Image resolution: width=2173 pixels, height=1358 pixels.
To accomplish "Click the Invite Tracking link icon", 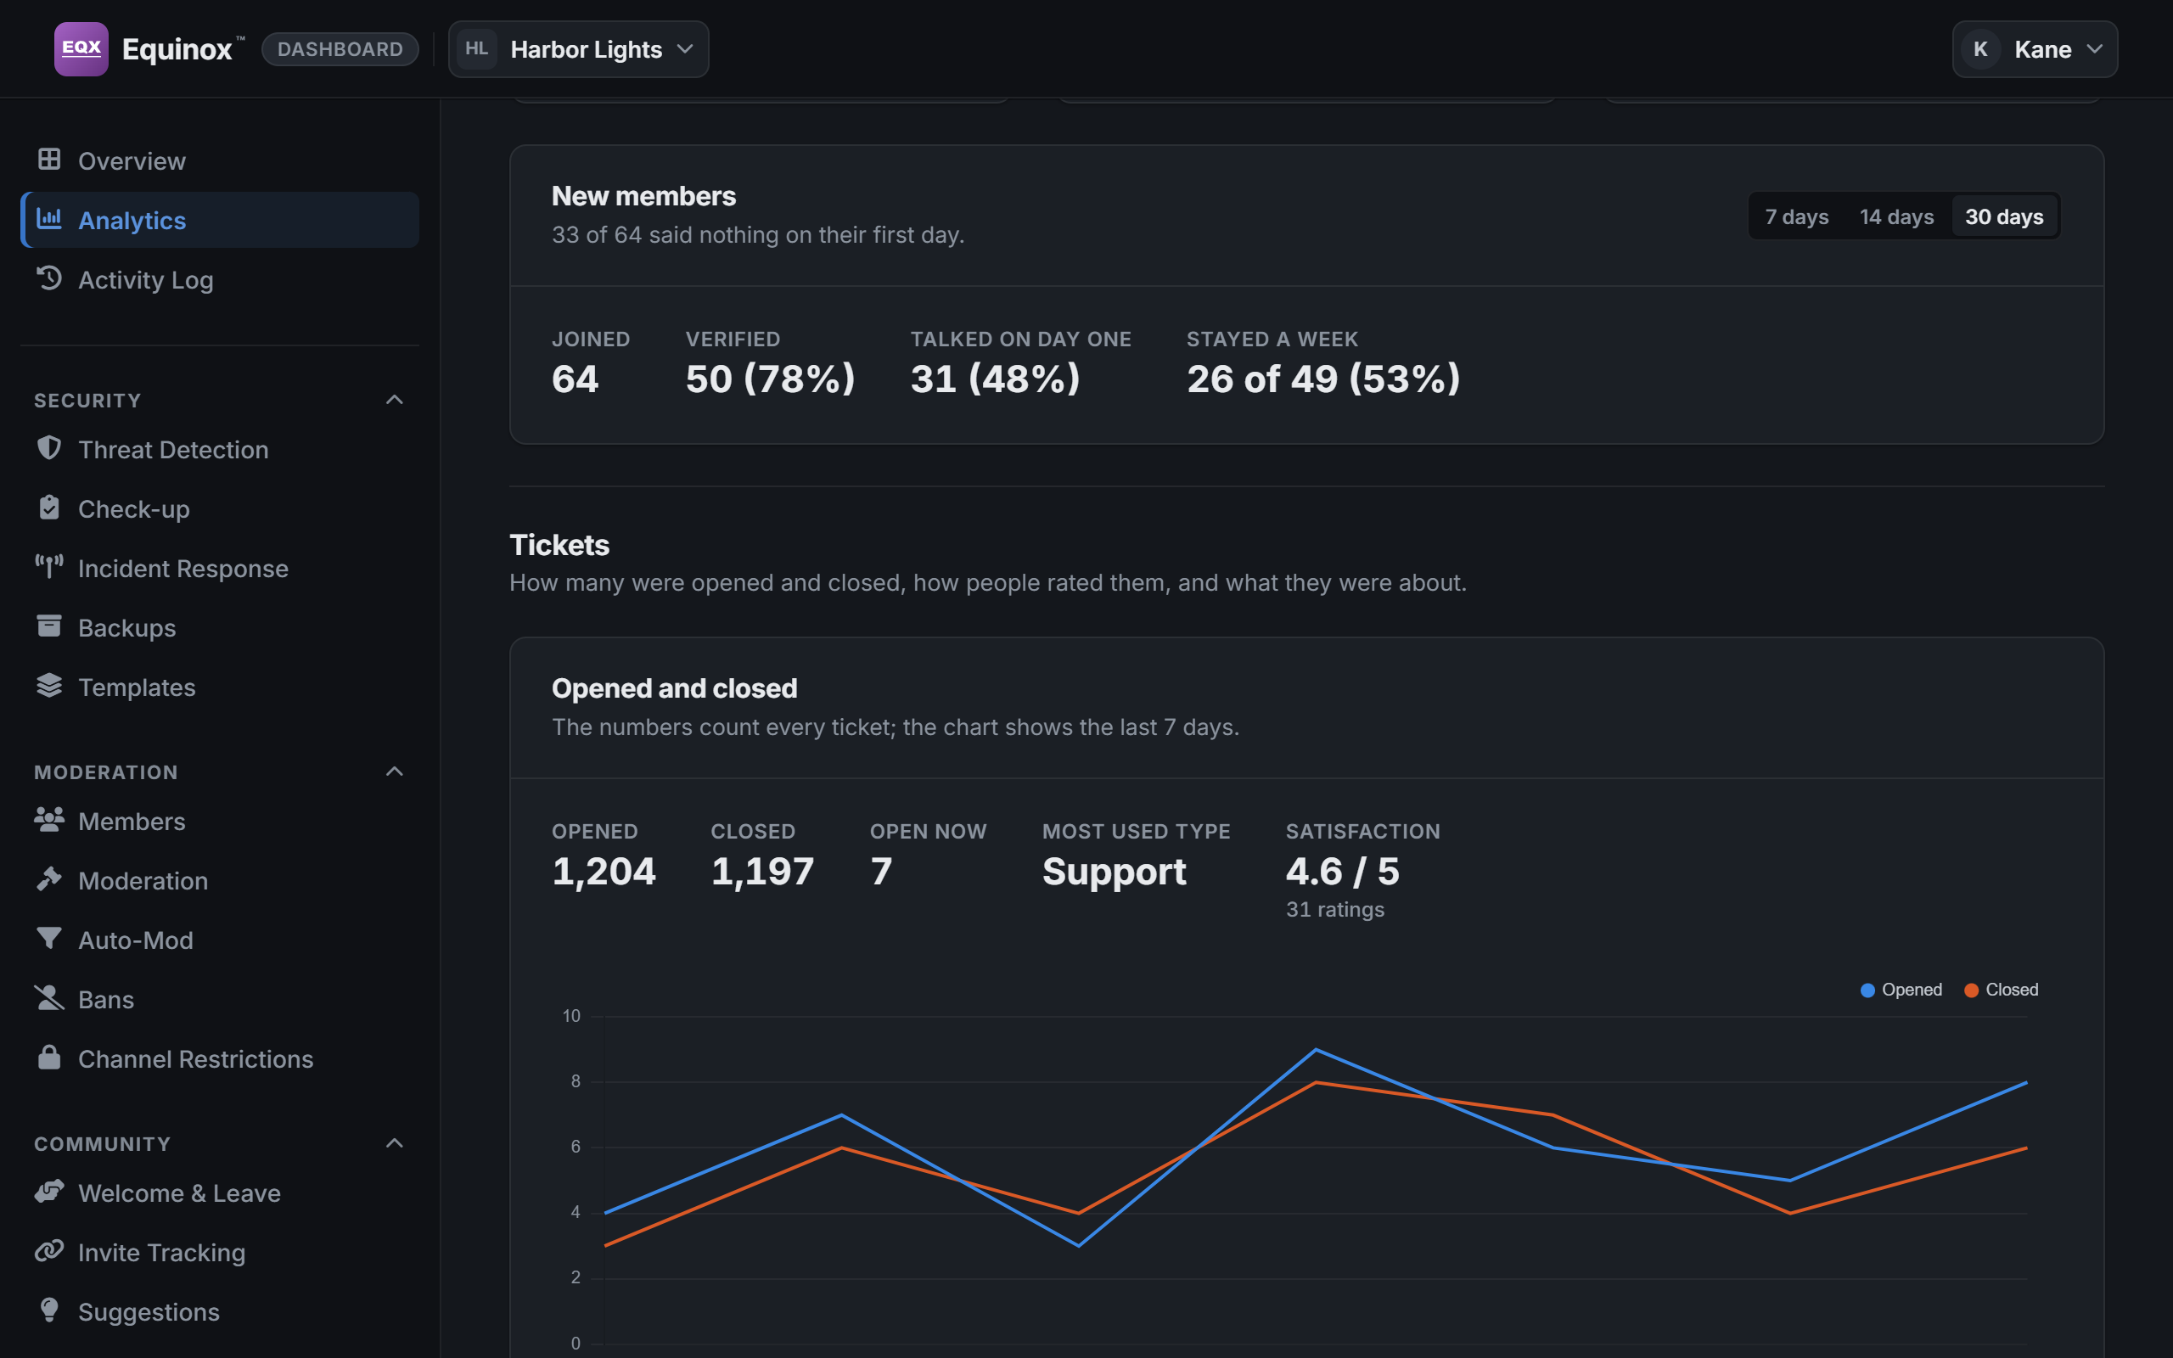I will (x=49, y=1250).
